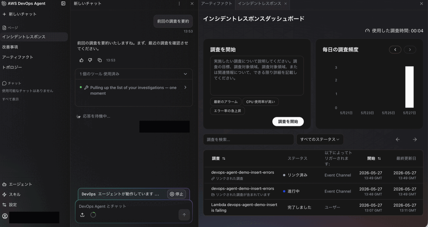Show all chats via すべて表示
This screenshot has width=428, height=227.
click(x=10, y=99)
